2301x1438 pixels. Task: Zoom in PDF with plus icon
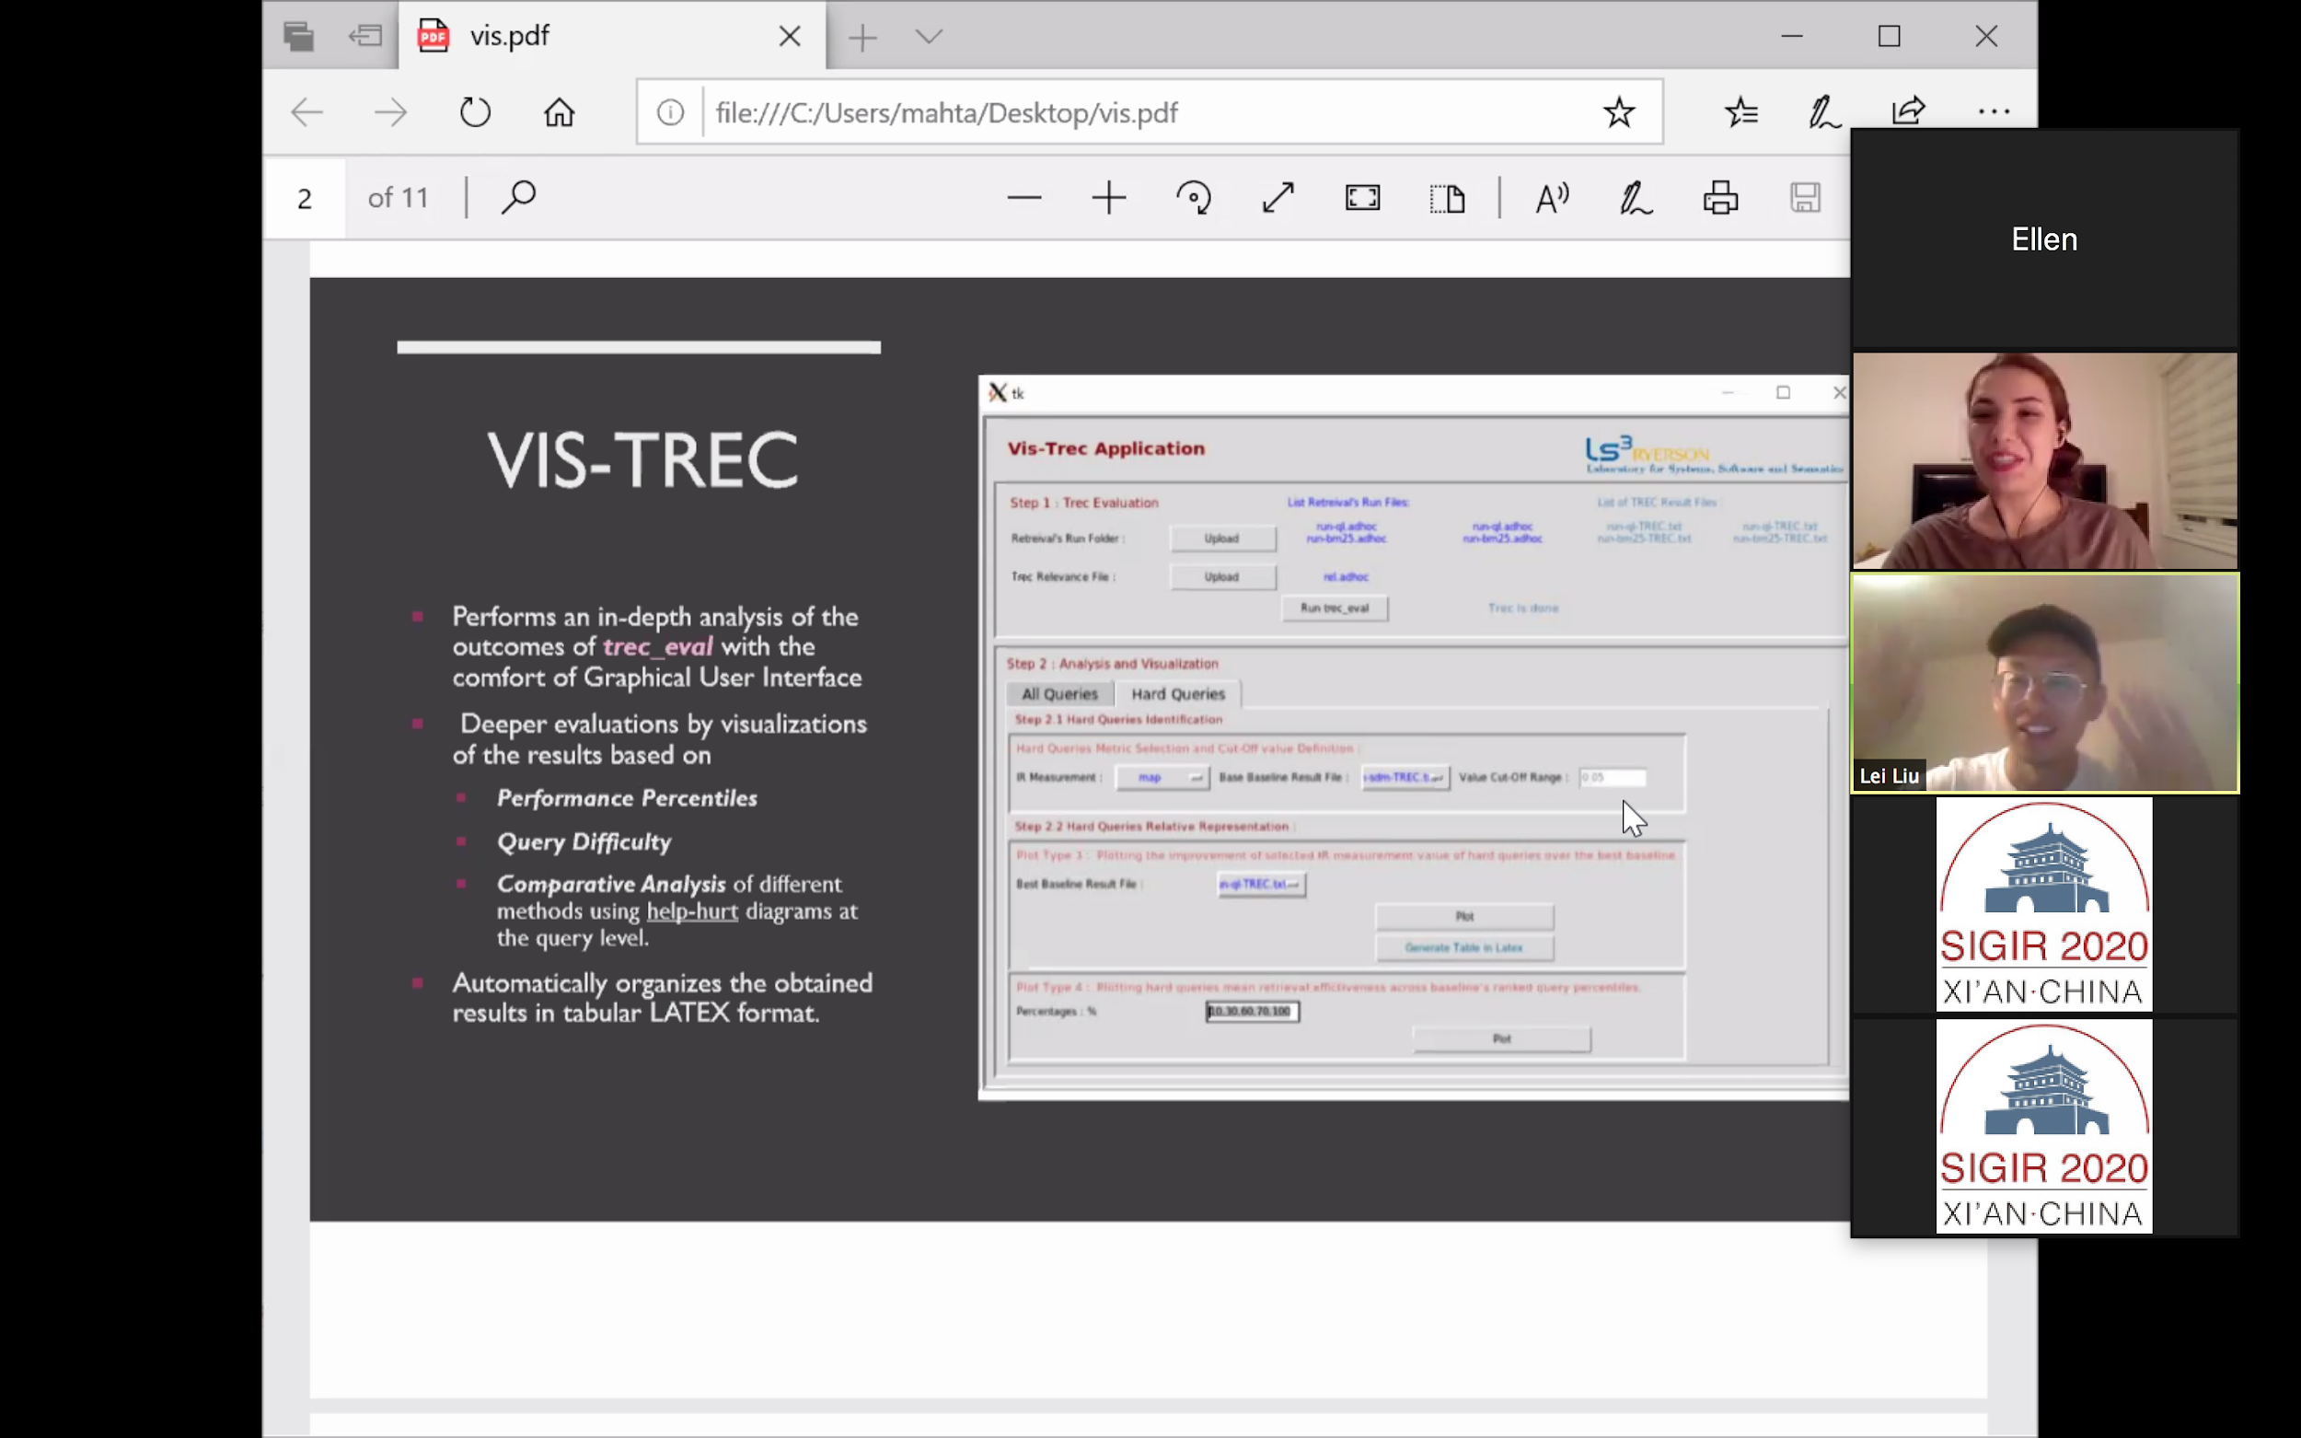click(1109, 198)
